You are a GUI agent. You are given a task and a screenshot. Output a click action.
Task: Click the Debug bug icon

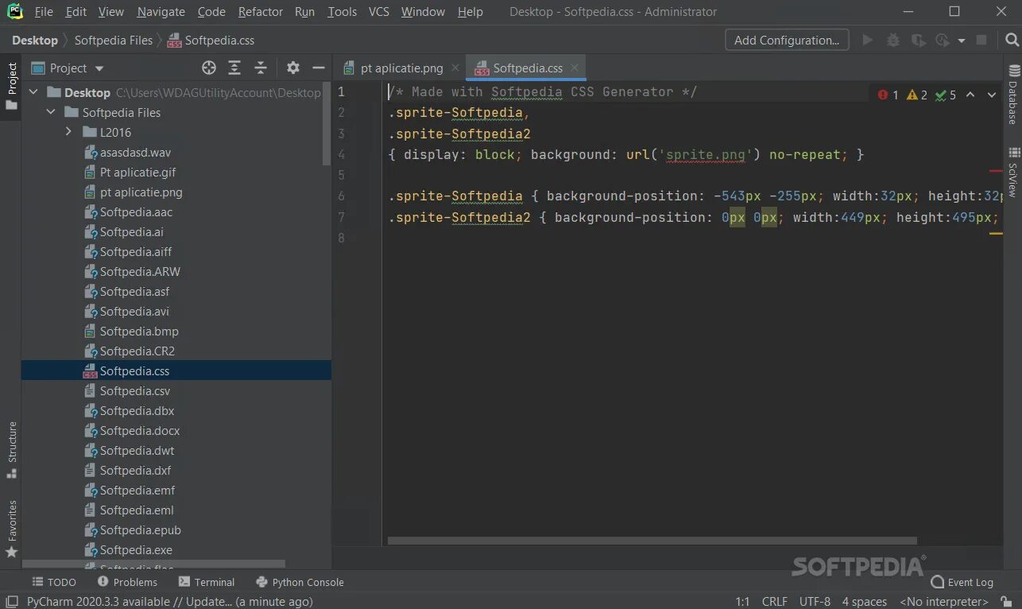893,40
